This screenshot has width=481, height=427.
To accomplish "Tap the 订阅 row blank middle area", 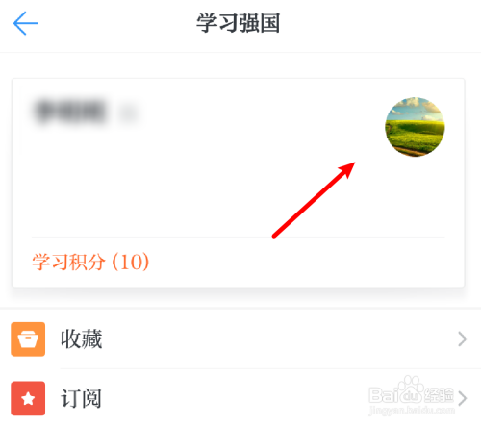I will [234, 398].
